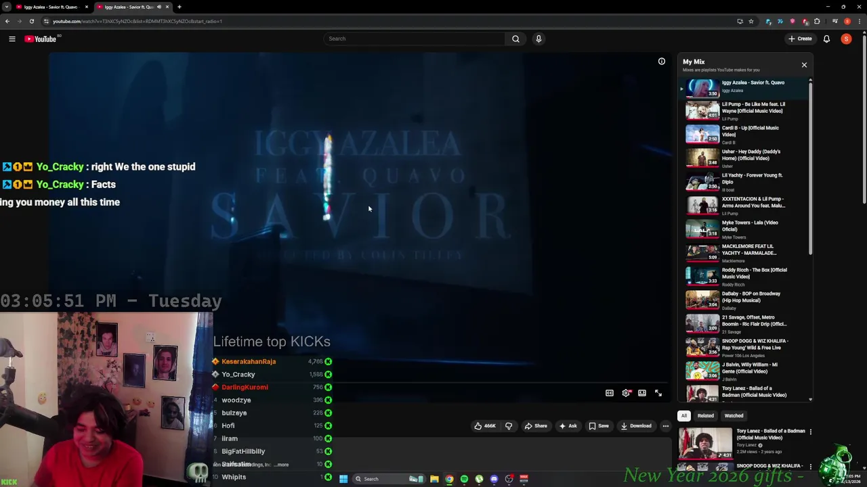Play J Balvin Mi Gente in mix
The width and height of the screenshot is (867, 487).
click(744, 371)
